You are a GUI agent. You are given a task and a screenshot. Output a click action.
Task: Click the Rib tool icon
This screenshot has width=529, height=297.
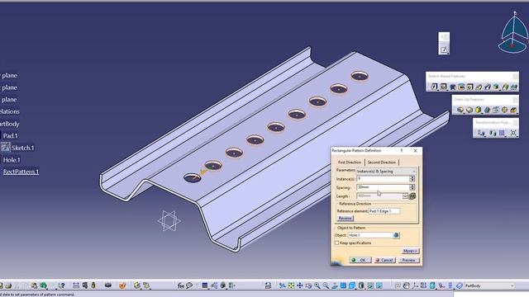[479, 87]
